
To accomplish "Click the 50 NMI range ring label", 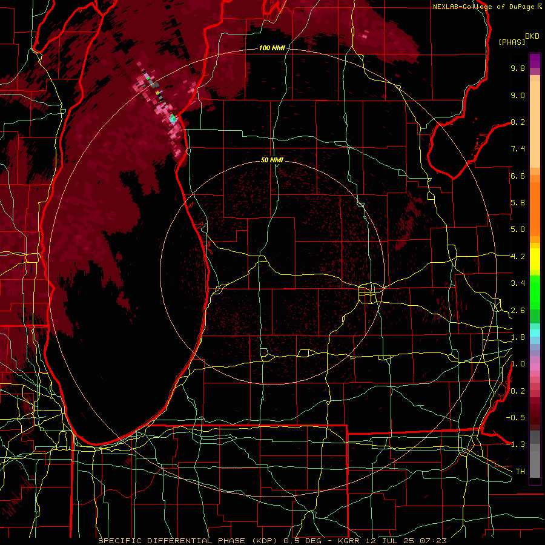I will (272, 160).
